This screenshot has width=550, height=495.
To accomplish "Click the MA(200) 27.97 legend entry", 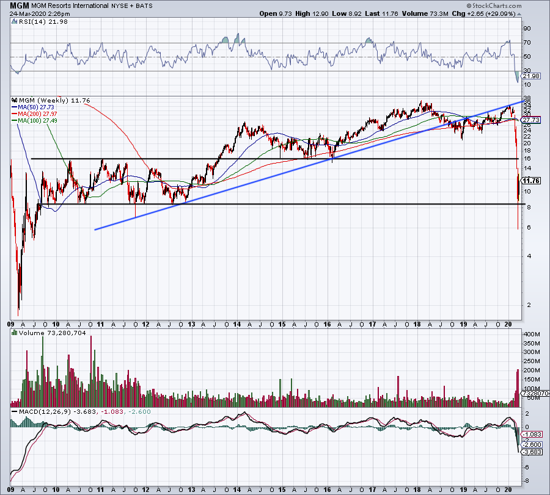I will point(37,114).
